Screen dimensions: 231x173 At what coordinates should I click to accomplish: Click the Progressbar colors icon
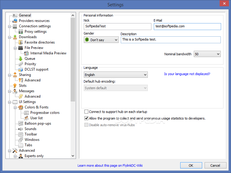26,113
